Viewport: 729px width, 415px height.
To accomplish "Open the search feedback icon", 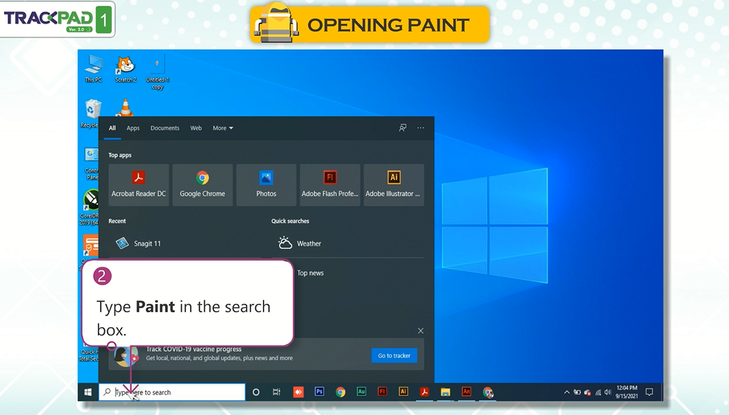I will click(403, 128).
